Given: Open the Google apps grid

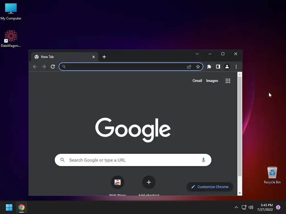Looking at the screenshot, I should click(228, 81).
